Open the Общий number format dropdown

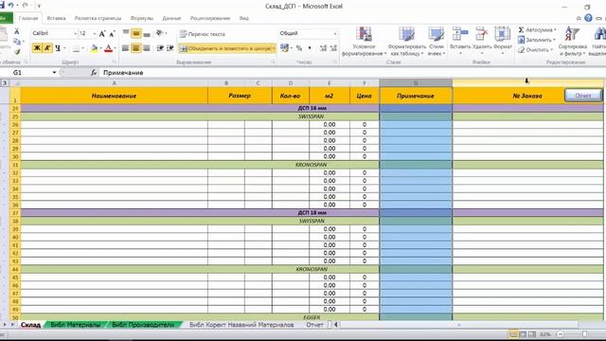(334, 34)
